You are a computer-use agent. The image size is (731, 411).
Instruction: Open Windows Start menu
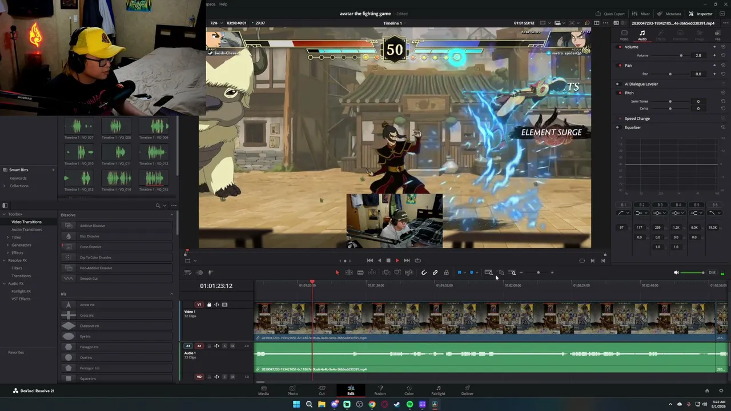click(x=296, y=404)
